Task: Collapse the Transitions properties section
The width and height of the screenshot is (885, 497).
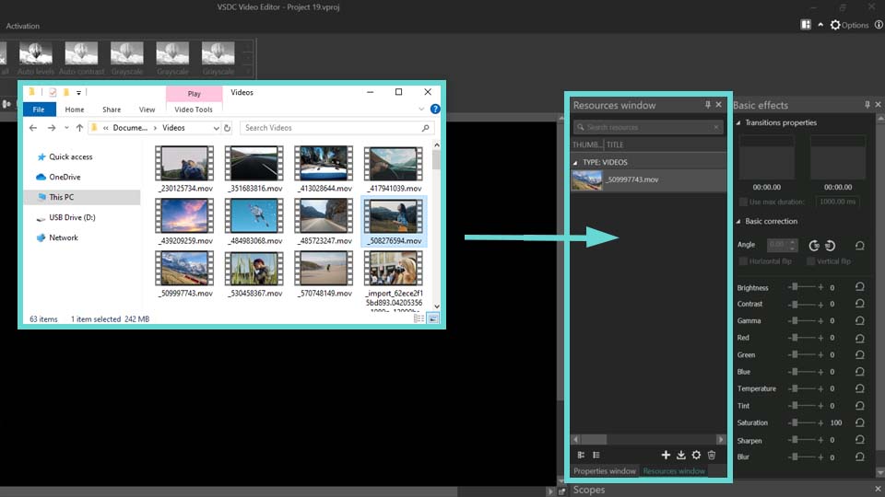Action: [x=738, y=122]
